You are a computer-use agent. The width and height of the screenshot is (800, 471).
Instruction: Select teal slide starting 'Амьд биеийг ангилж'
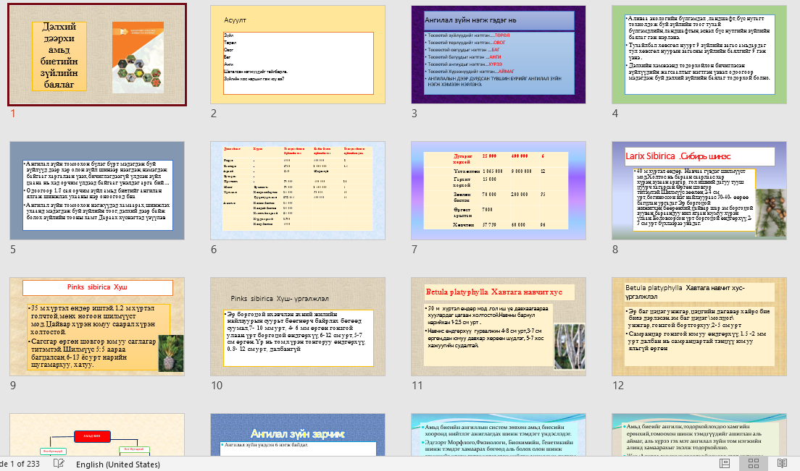[699, 435]
